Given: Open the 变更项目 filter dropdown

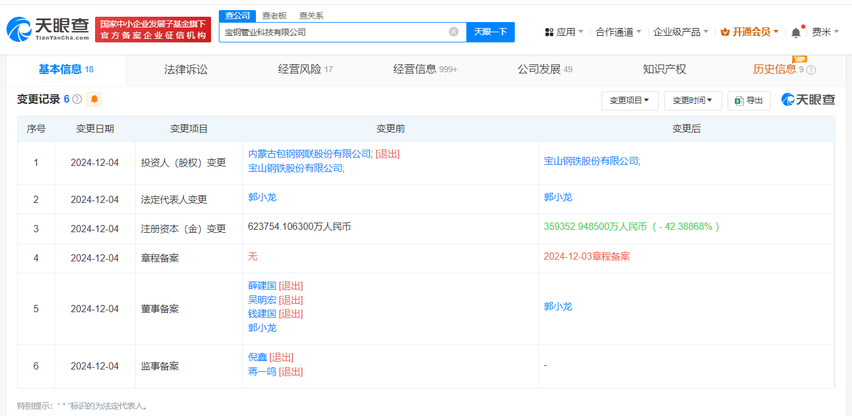Looking at the screenshot, I should (630, 101).
